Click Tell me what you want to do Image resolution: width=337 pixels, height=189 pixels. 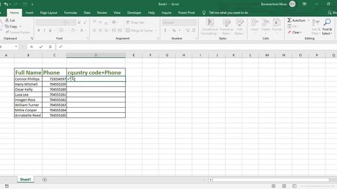(228, 13)
